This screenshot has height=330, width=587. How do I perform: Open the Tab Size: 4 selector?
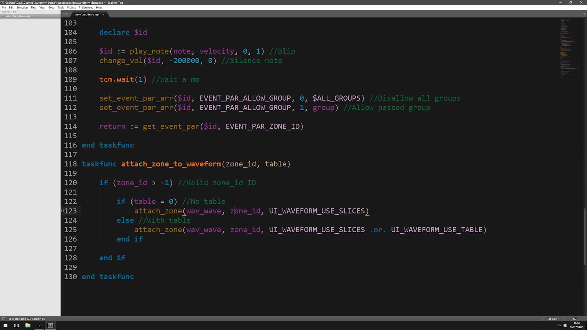click(x=553, y=319)
